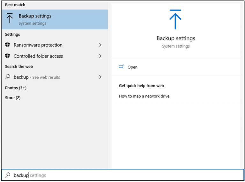Choose the backup See web results entry
The height and width of the screenshot is (182, 245).
37,77
